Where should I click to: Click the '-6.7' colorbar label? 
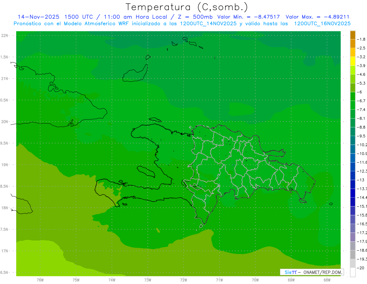361,101
